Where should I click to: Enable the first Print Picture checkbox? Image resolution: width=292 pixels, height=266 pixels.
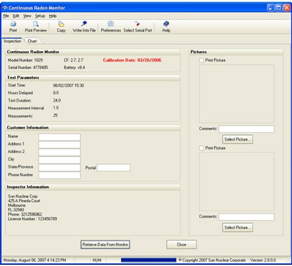pos(201,60)
